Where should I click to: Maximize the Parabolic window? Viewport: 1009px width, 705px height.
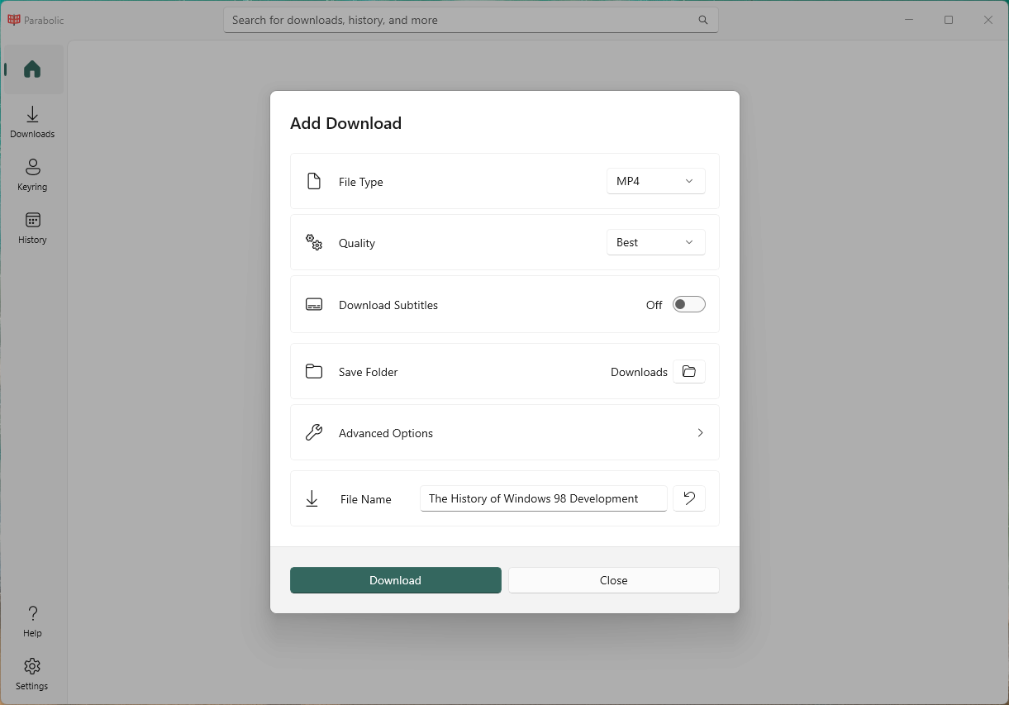point(949,20)
